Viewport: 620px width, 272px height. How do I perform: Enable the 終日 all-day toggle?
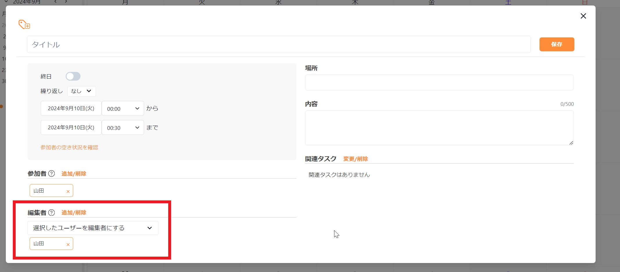pos(73,76)
